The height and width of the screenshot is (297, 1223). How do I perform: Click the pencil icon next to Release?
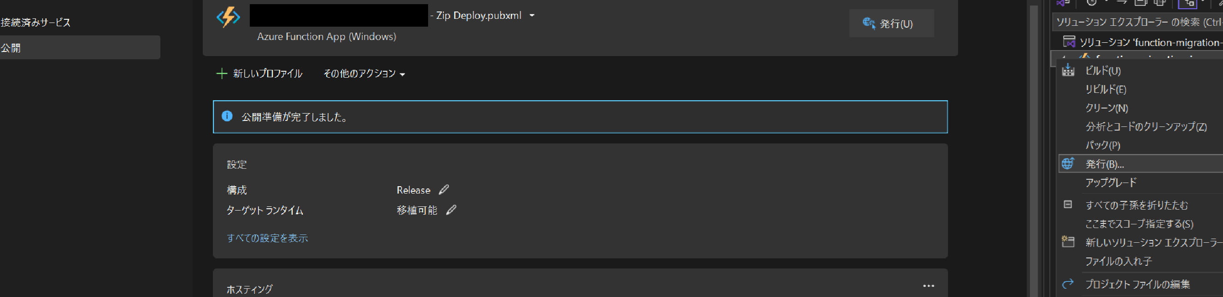[x=443, y=190]
